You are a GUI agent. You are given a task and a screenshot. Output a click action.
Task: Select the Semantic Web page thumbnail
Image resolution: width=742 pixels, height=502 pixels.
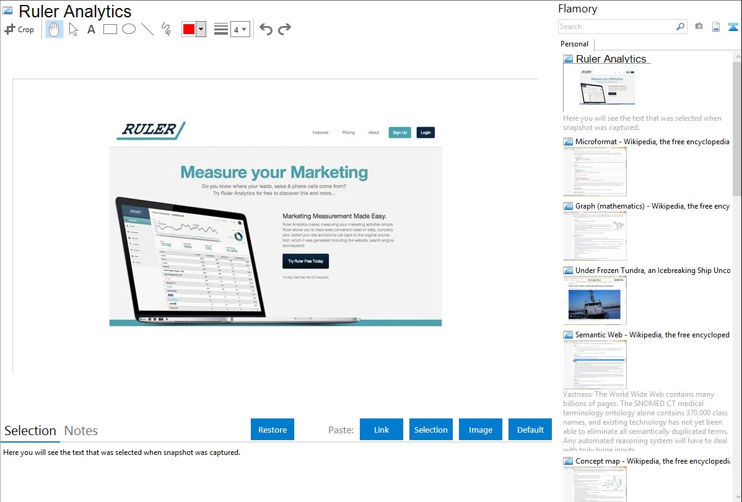click(x=595, y=365)
